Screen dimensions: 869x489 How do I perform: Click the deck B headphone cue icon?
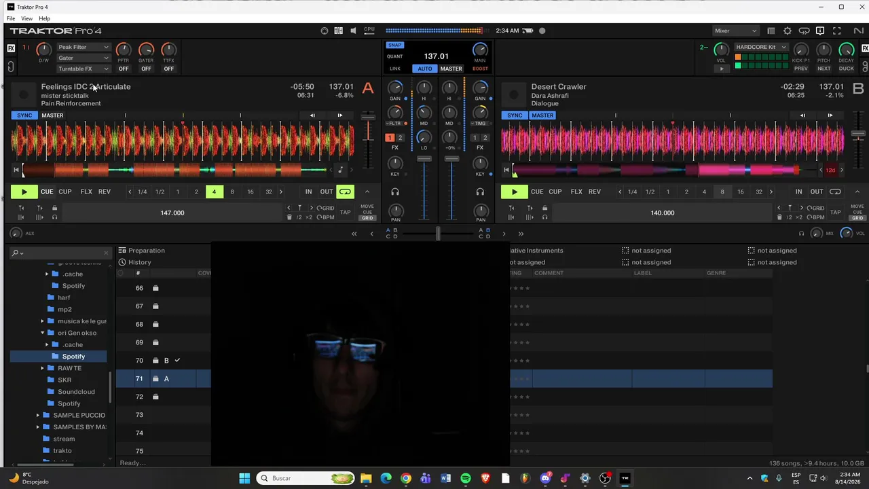480,192
